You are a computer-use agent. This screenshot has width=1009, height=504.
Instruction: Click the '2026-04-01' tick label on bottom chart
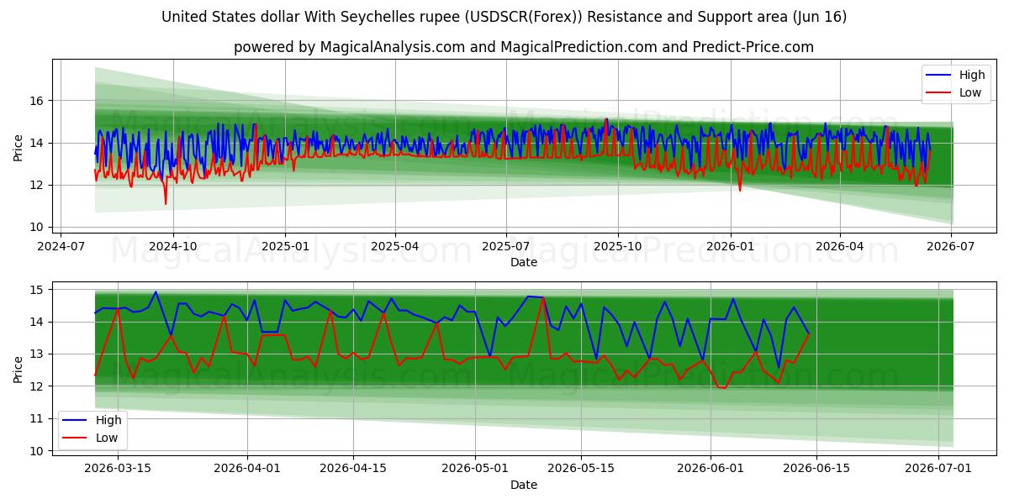click(x=248, y=470)
